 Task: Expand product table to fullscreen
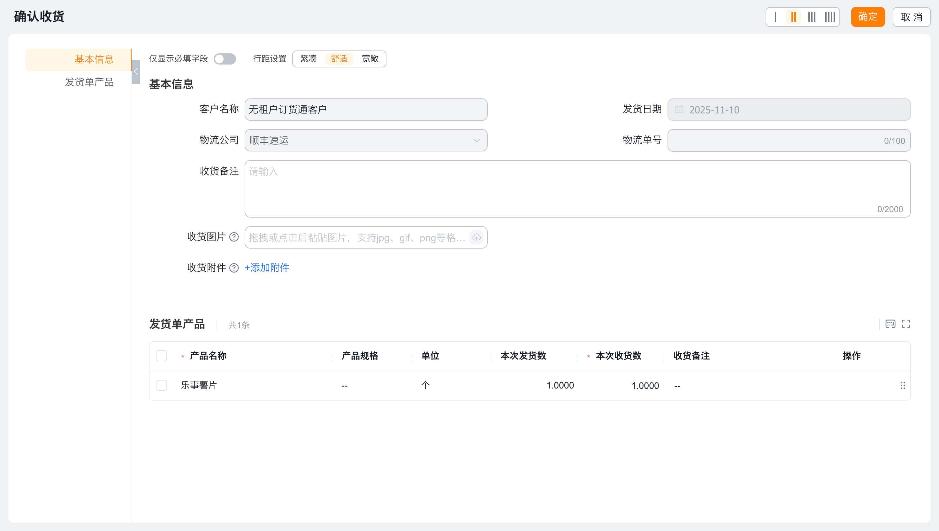pos(906,324)
